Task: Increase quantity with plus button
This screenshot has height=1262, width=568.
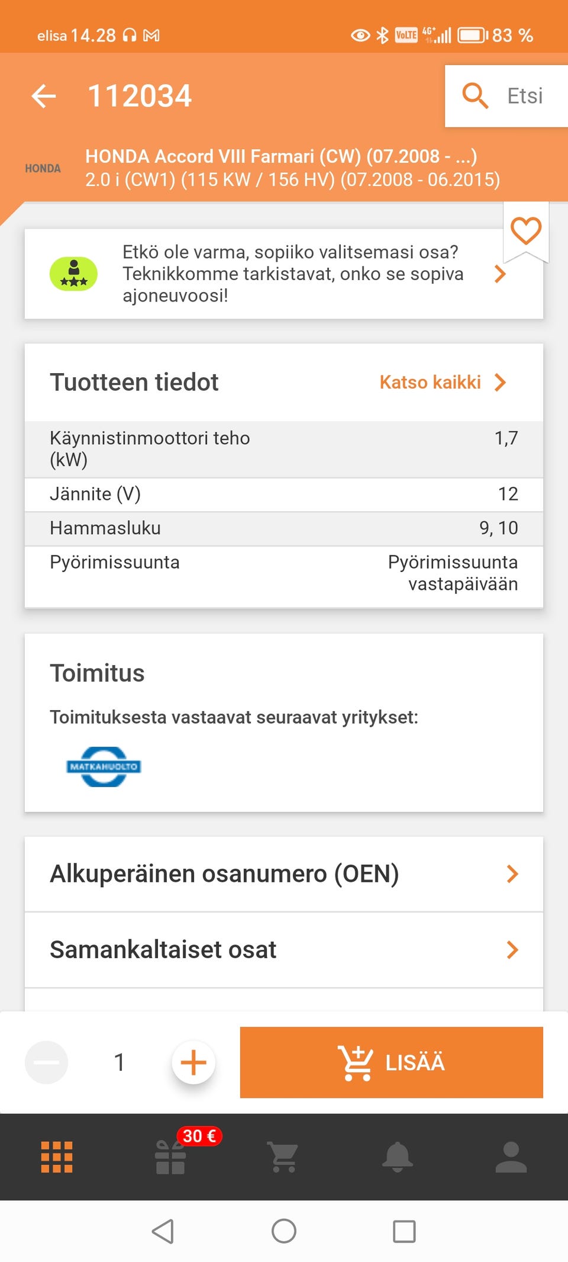Action: 193,1062
